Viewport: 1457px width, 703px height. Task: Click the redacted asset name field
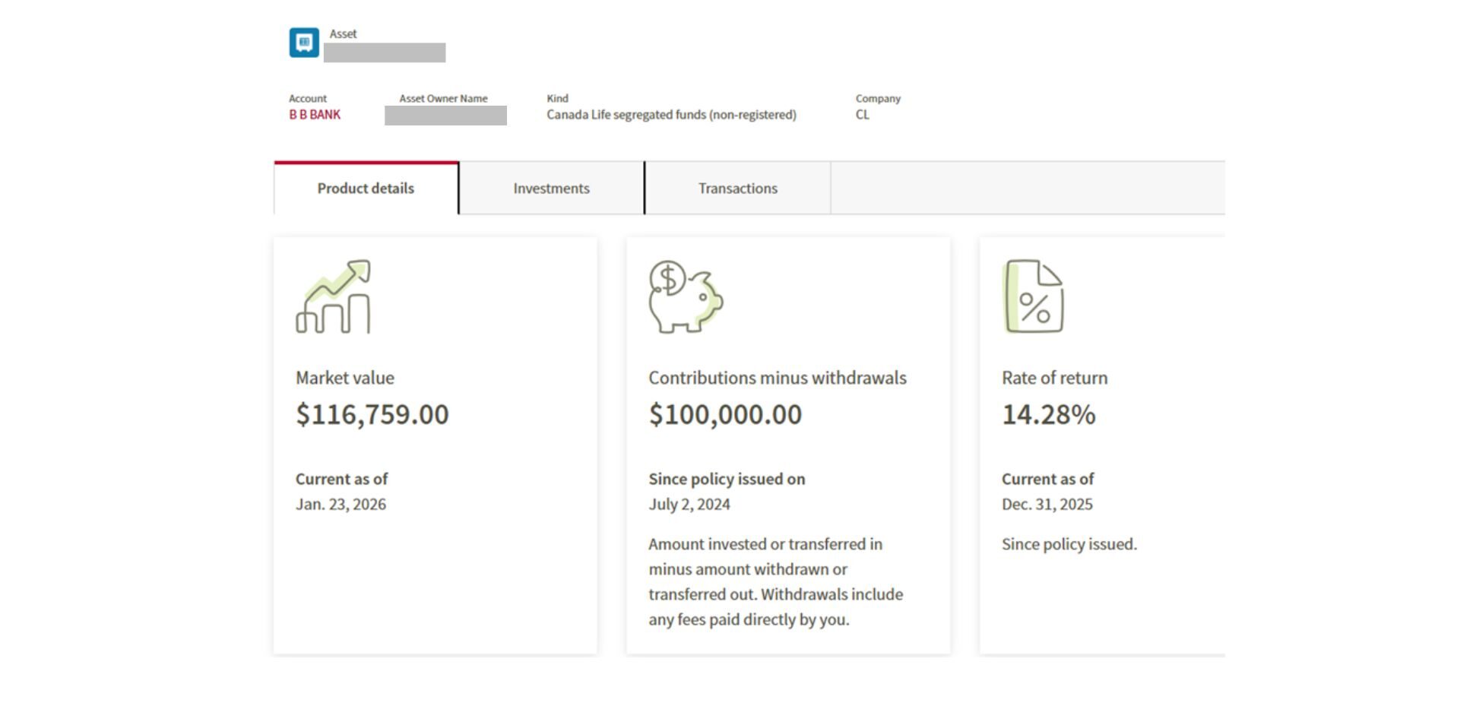click(x=385, y=52)
